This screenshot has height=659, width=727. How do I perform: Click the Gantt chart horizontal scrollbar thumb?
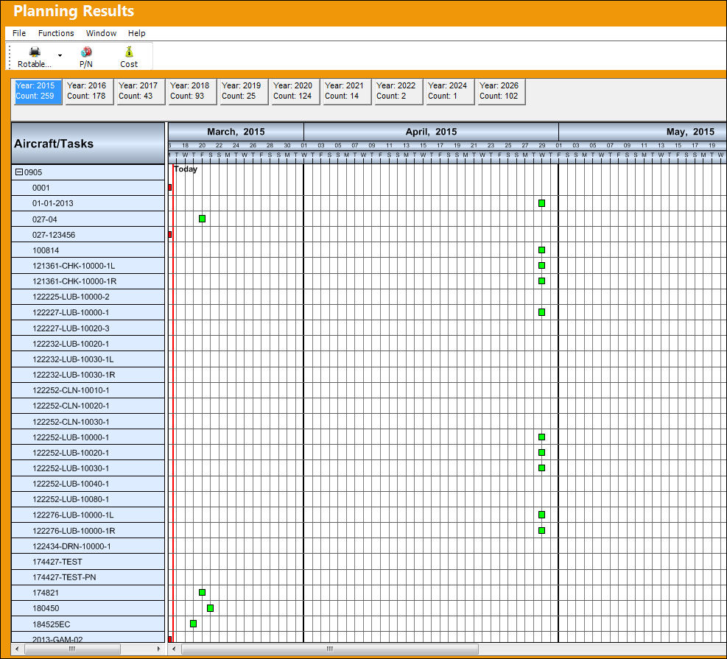click(330, 649)
